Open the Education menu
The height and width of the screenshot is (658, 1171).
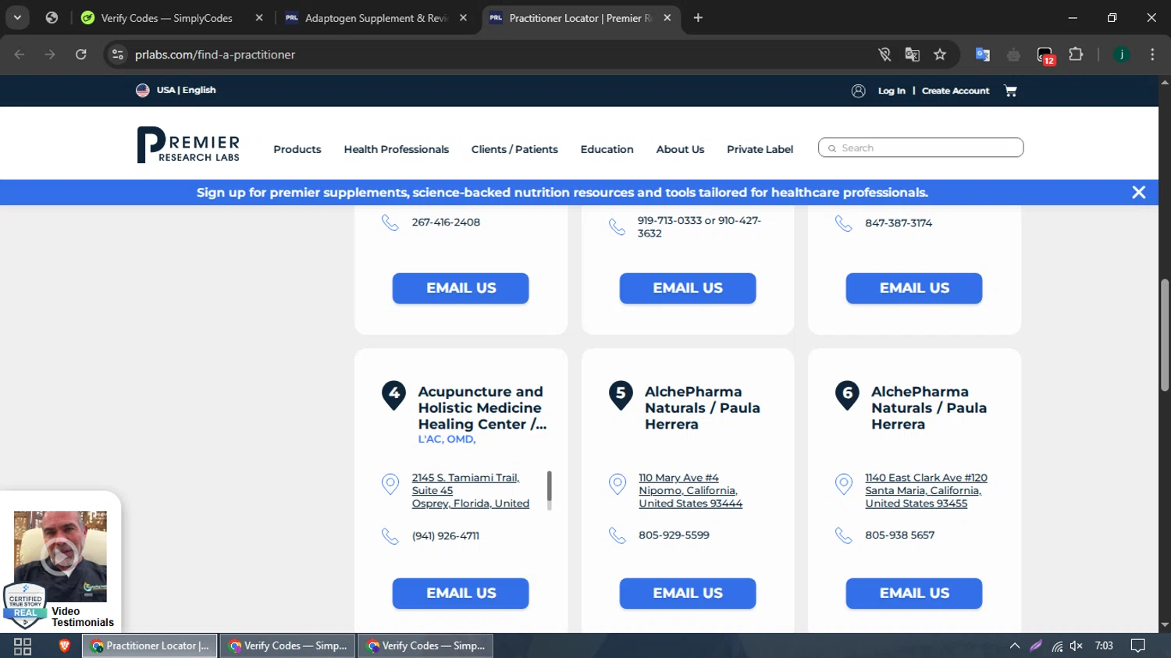pos(607,149)
